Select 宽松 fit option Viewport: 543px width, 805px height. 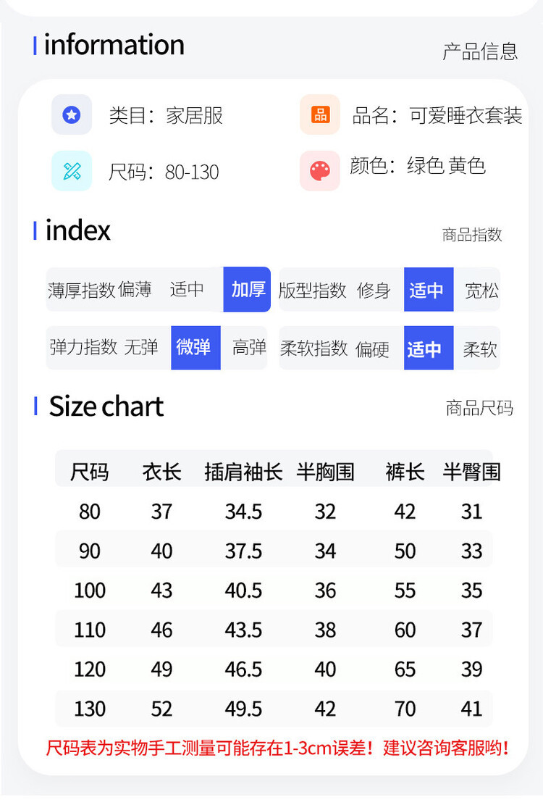(x=481, y=291)
